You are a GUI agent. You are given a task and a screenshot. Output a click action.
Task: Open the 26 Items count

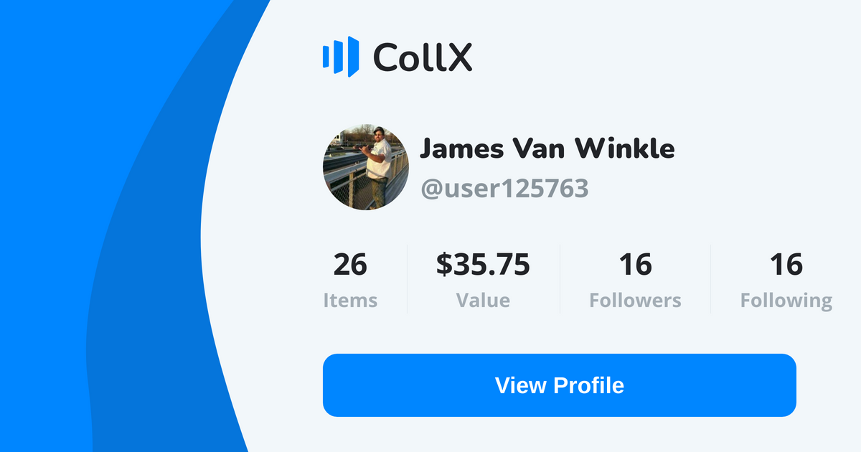(x=350, y=265)
